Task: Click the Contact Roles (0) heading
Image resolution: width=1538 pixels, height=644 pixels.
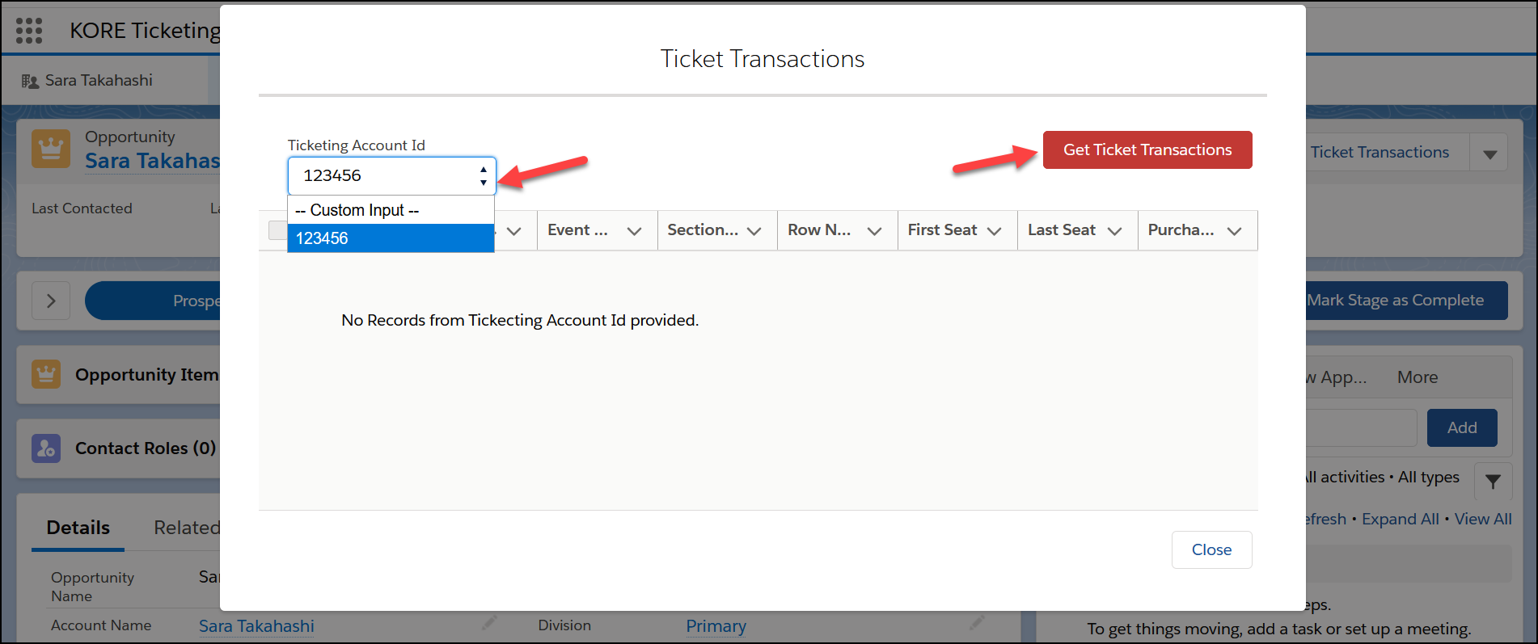Action: coord(146,448)
